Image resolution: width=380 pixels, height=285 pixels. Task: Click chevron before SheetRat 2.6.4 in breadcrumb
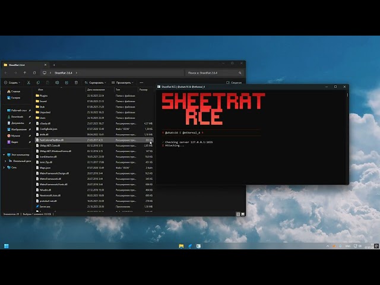[x=50, y=73]
